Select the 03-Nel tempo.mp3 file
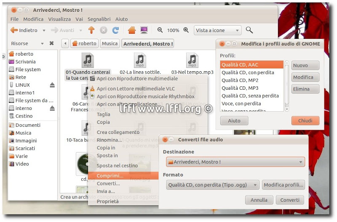This screenshot has height=222, width=337. tap(193, 64)
